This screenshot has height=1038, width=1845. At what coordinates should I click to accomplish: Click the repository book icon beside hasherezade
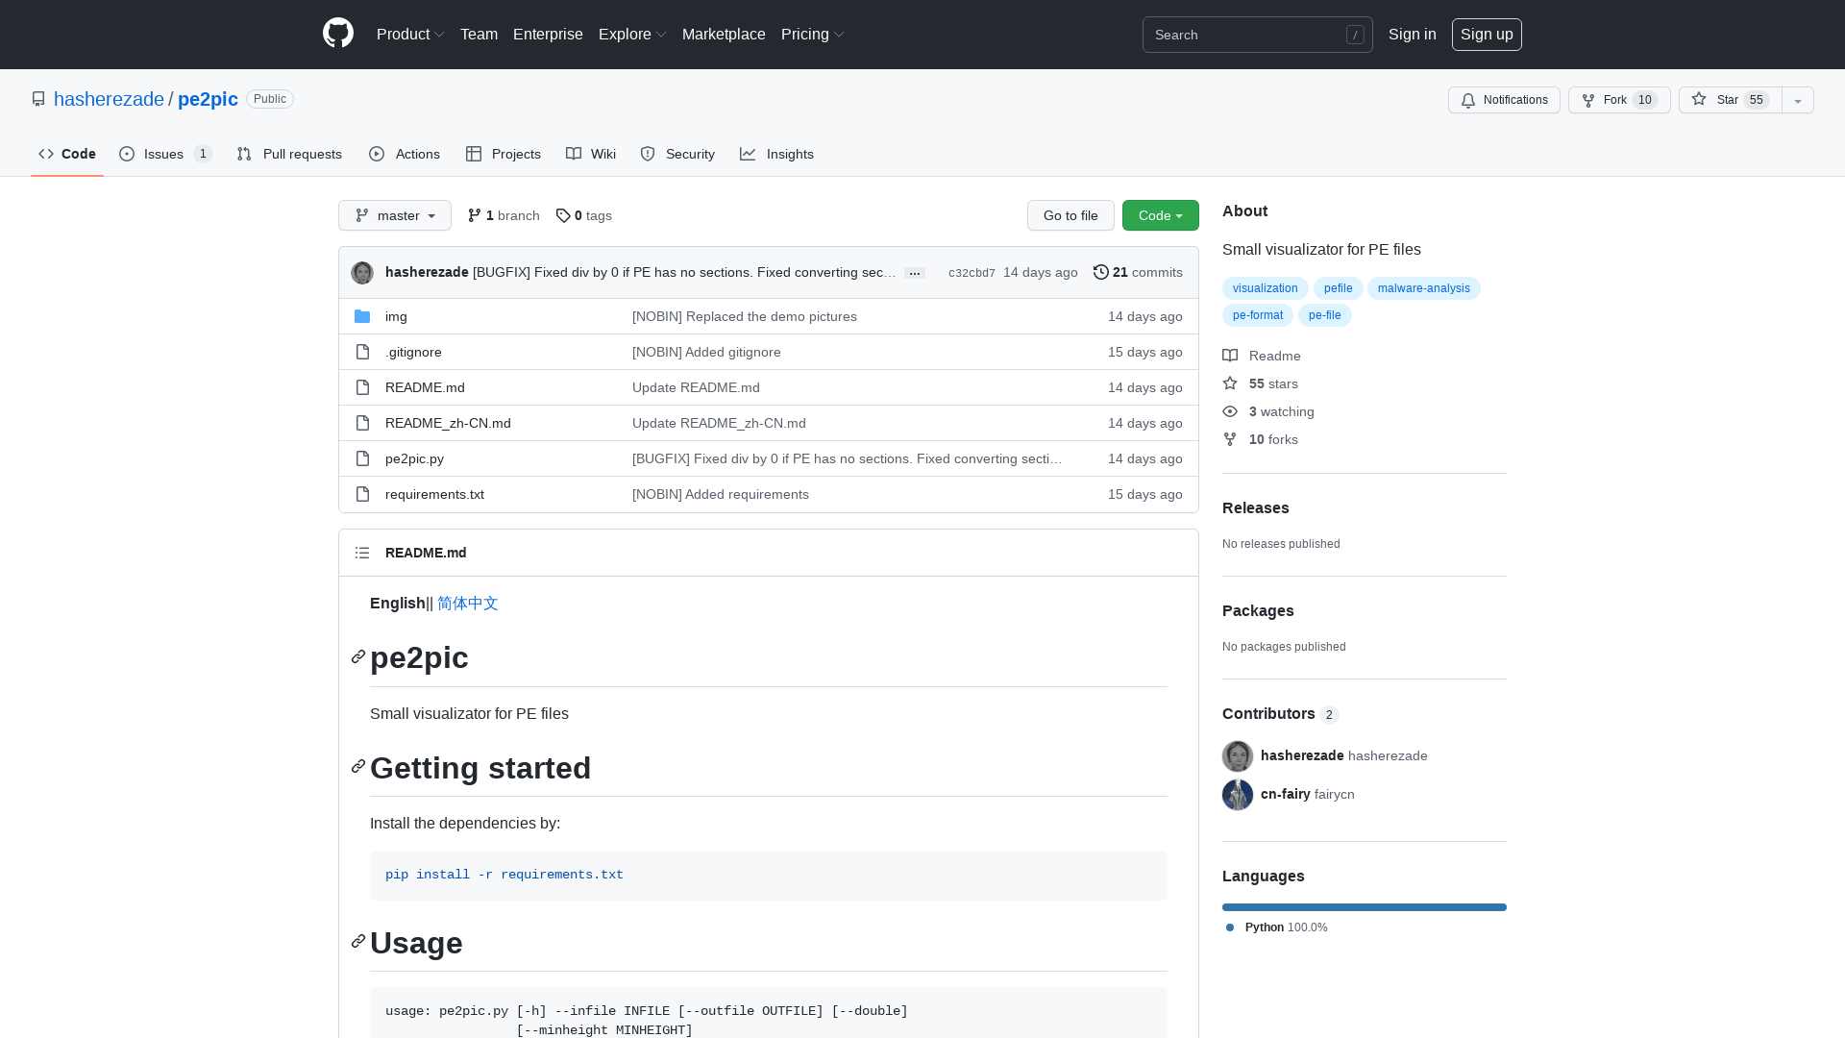[38, 99]
